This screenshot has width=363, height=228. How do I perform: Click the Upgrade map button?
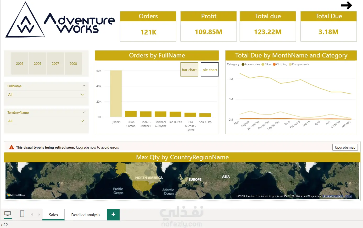[x=345, y=147]
